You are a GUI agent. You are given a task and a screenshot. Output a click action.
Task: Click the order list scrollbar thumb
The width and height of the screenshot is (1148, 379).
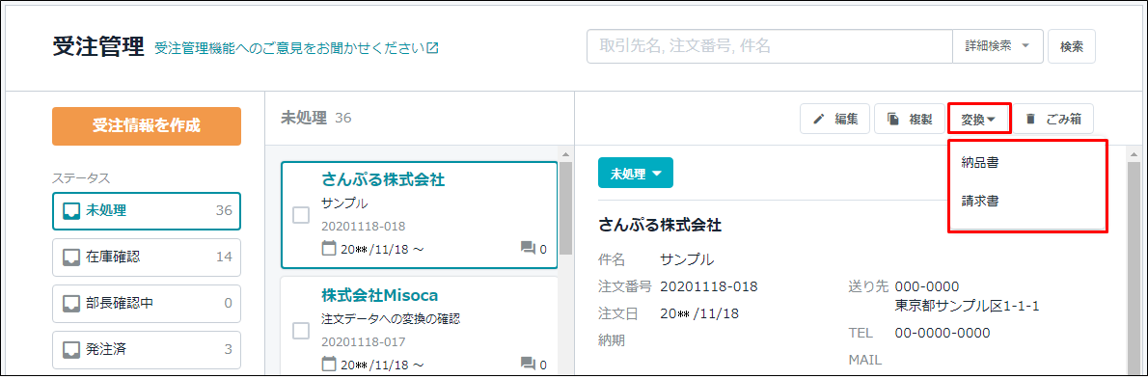coord(565,207)
